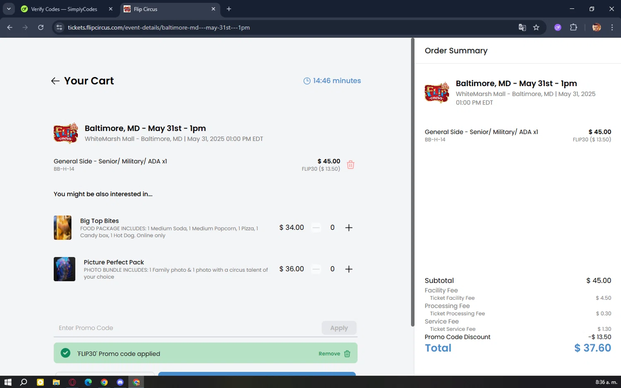This screenshot has height=388, width=621.
Task: Click the Subtotal $ 45.00 value
Action: click(599, 281)
